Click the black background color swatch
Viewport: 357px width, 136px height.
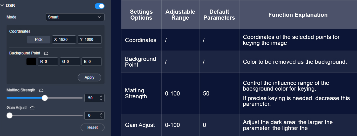coord(31,62)
